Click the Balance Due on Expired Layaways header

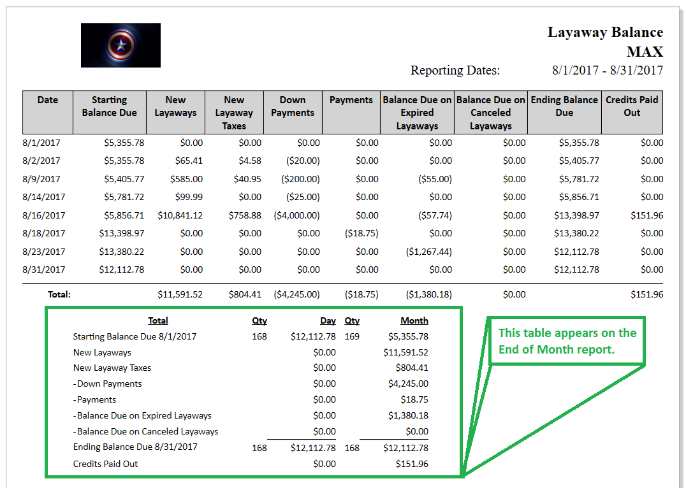coord(417,113)
